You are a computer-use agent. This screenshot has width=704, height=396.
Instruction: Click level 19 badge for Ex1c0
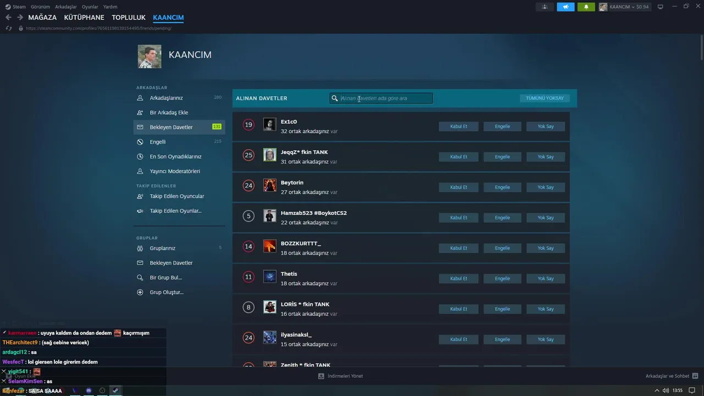click(249, 125)
